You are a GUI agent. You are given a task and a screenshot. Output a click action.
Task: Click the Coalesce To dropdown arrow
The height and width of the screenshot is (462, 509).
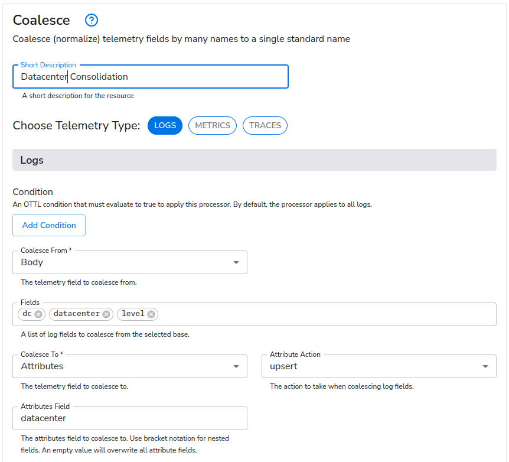[x=236, y=366]
